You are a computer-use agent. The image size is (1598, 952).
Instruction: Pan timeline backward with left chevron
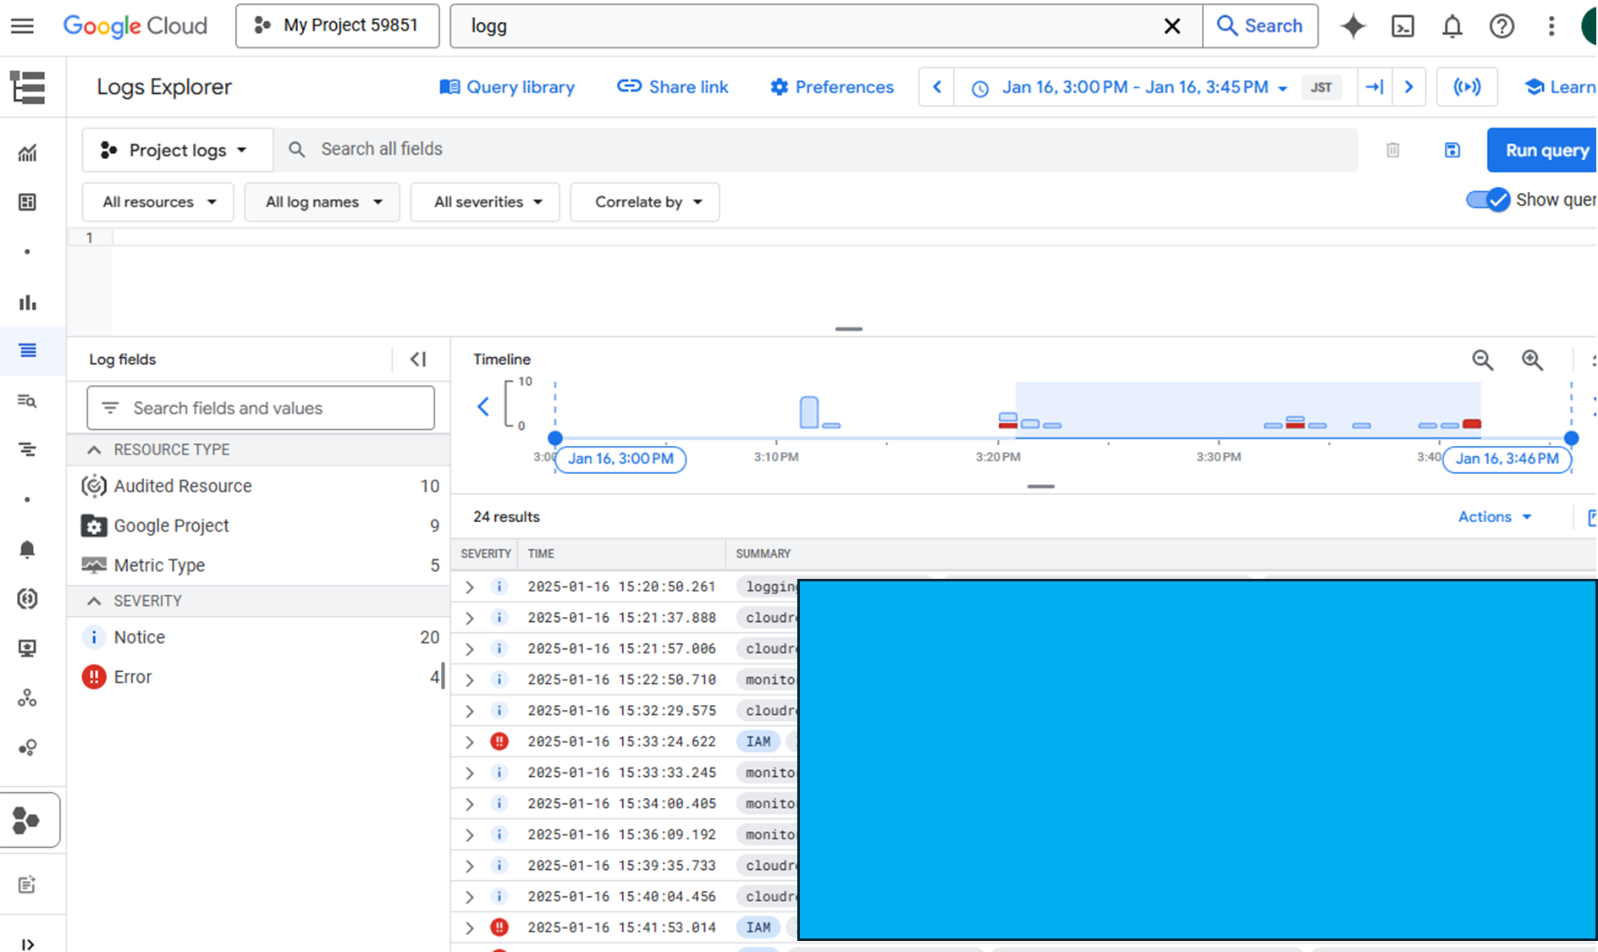(x=483, y=407)
